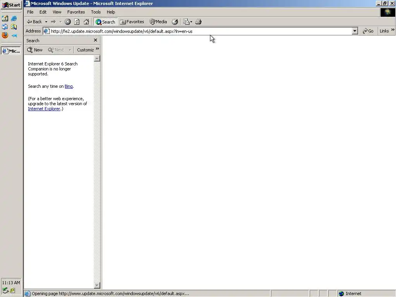Click the Search pane scroll down arrow
The width and height of the screenshot is (396, 297).
point(97,285)
